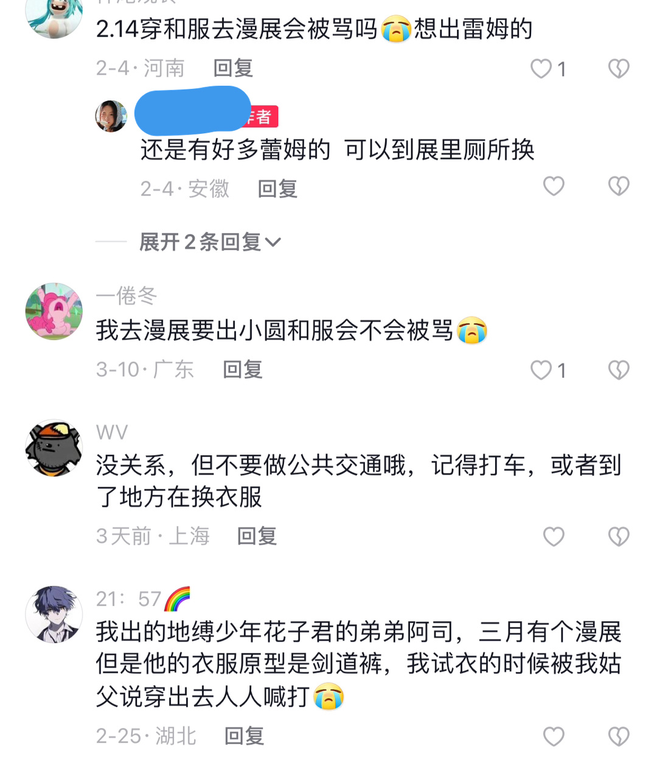Open the author's reply avatar photo

(111, 116)
